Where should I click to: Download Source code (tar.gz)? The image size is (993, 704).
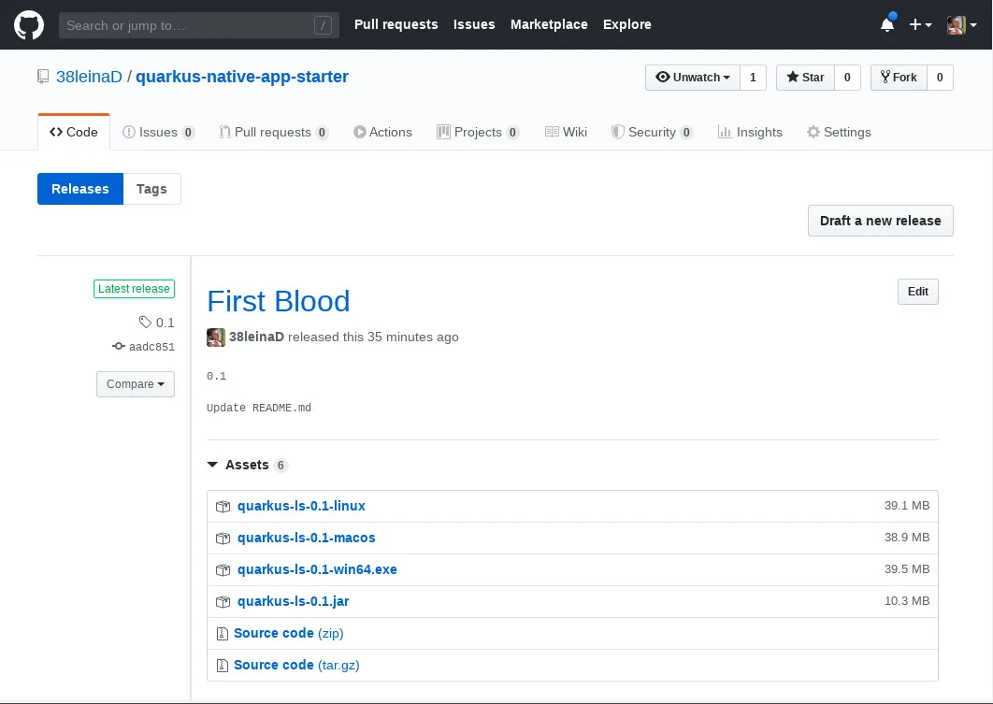tap(296, 665)
